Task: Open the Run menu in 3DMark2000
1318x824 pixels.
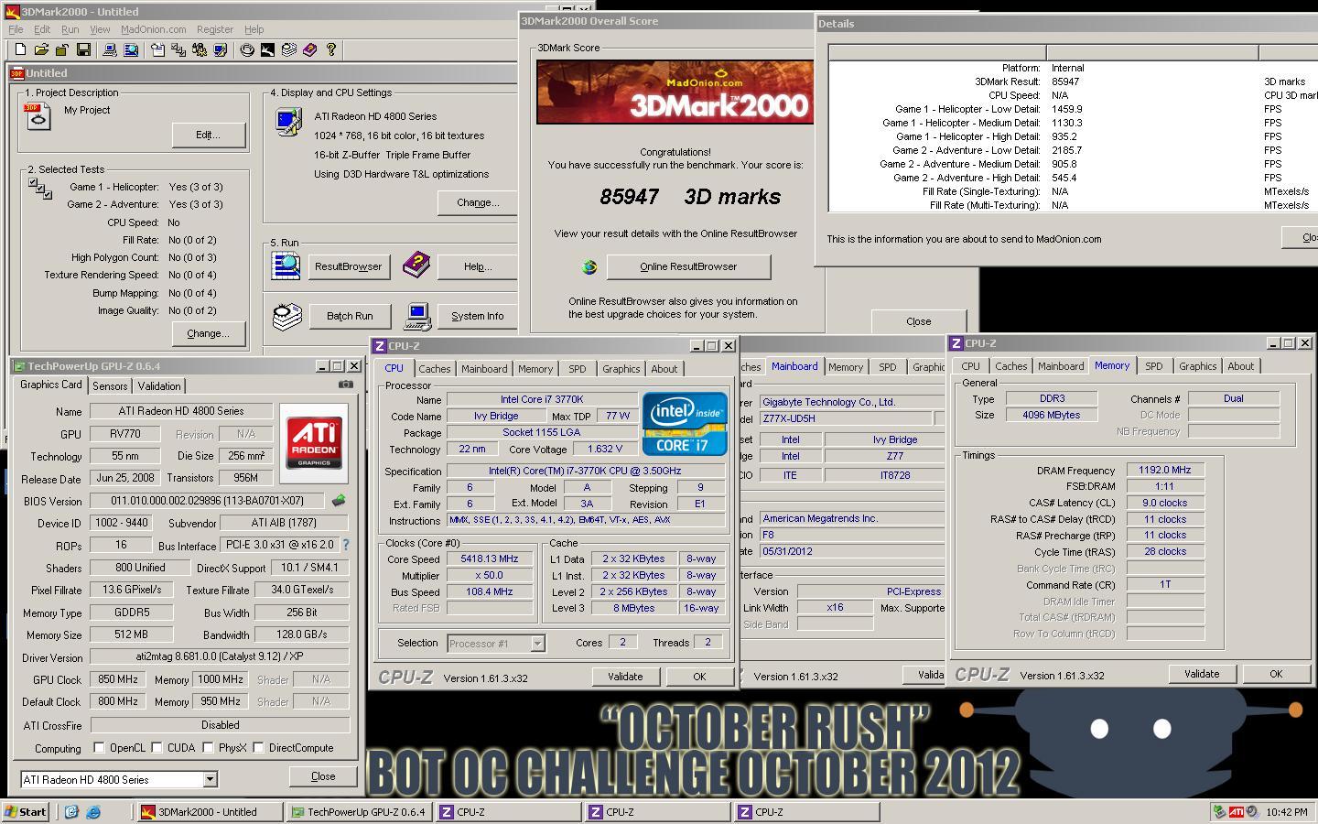Action: tap(70, 29)
